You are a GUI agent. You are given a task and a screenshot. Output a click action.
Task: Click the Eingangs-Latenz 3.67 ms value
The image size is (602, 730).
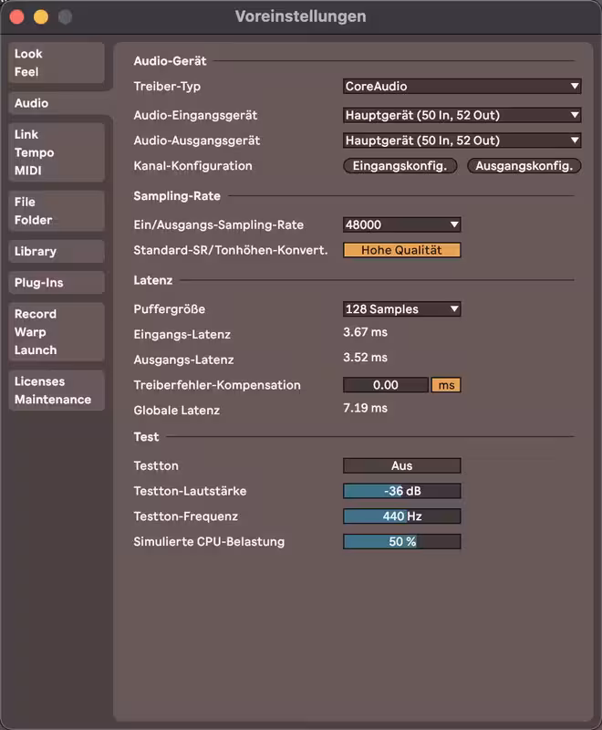[365, 332]
